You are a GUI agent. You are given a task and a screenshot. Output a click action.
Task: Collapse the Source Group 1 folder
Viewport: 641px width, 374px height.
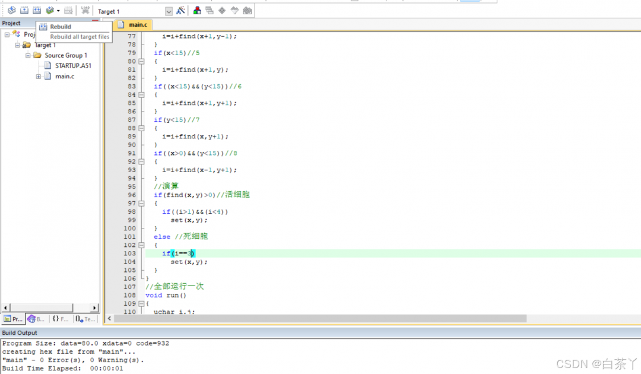pyautogui.click(x=28, y=55)
